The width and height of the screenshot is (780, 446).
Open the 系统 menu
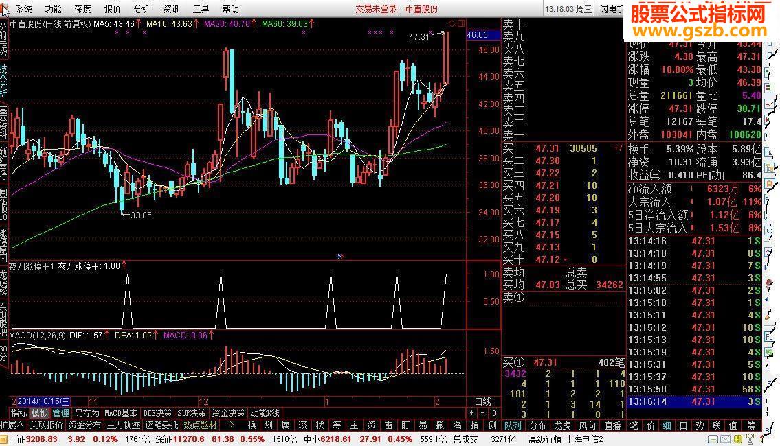[23, 9]
